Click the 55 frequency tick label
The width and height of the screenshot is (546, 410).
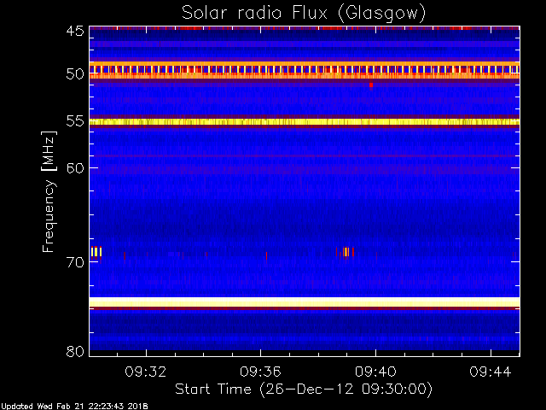(75, 121)
